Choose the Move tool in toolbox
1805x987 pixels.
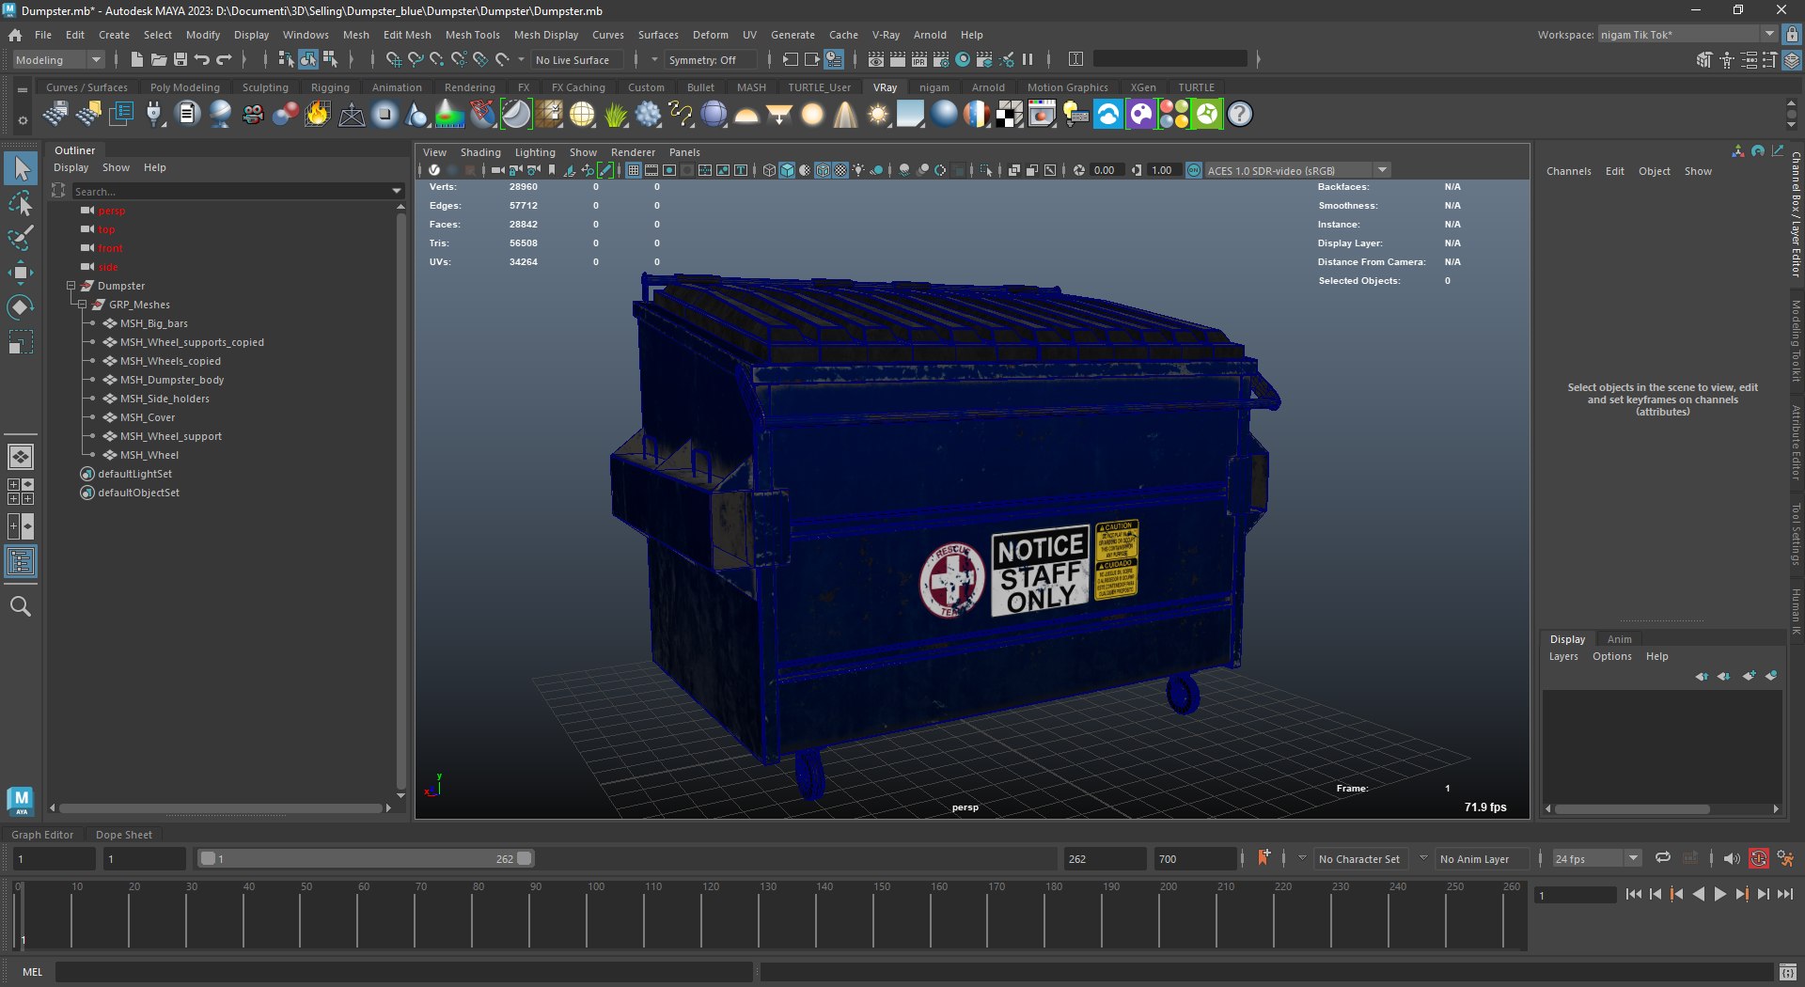(x=21, y=273)
